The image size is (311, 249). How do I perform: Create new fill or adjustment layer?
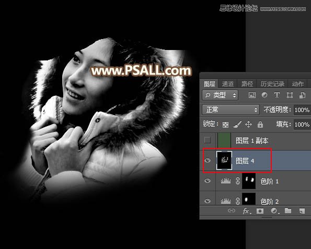click(275, 211)
